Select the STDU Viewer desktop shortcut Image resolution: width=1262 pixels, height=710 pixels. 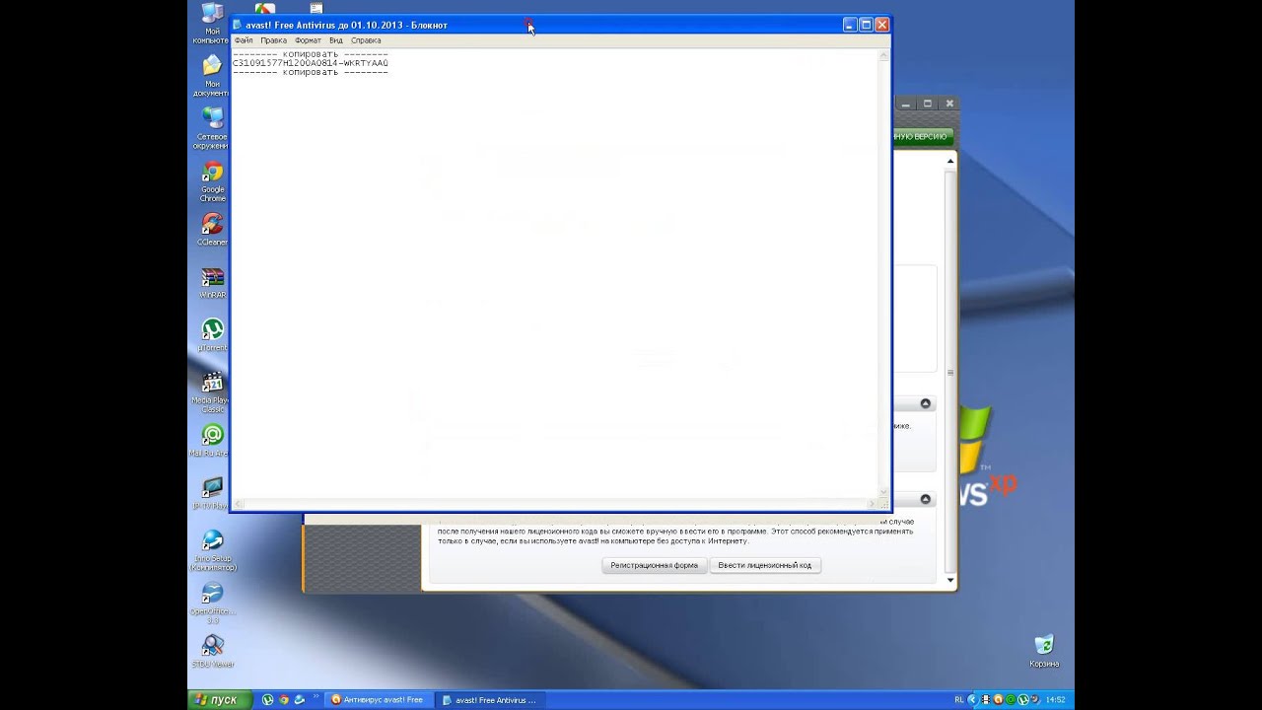212,652
